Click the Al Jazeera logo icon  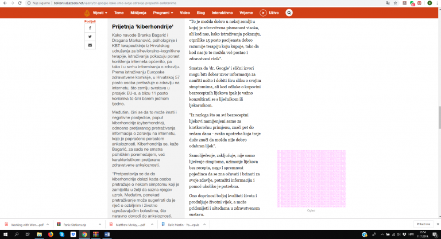(x=88, y=12)
